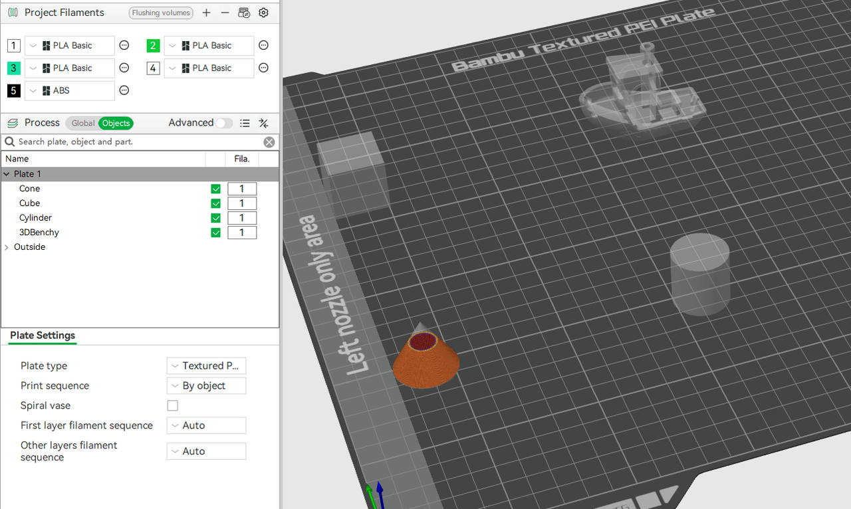The height and width of the screenshot is (509, 851).
Task: Click filament 4 white color swatch
Action: pos(154,68)
